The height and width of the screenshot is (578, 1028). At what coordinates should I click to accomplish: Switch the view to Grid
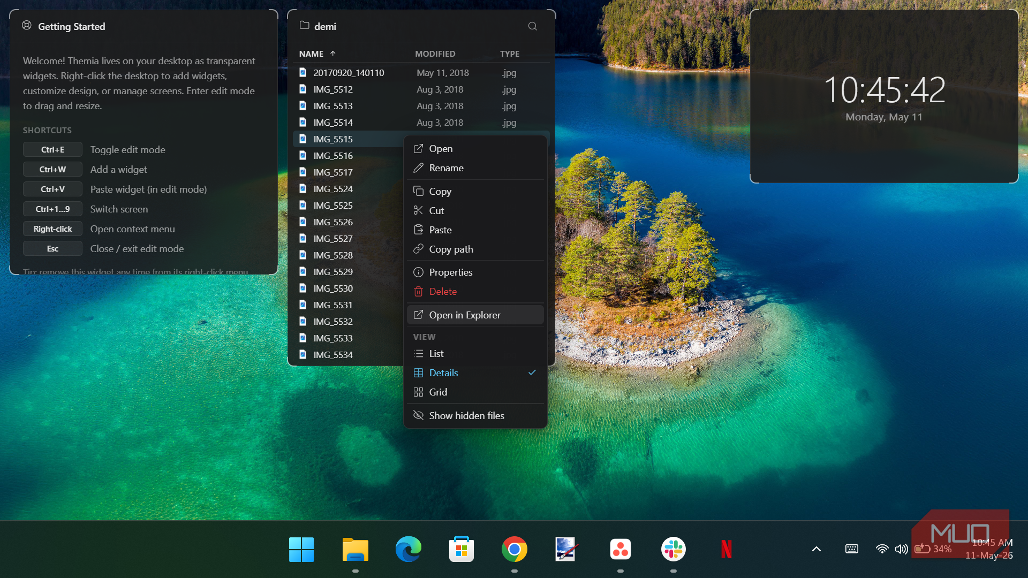[x=475, y=392]
